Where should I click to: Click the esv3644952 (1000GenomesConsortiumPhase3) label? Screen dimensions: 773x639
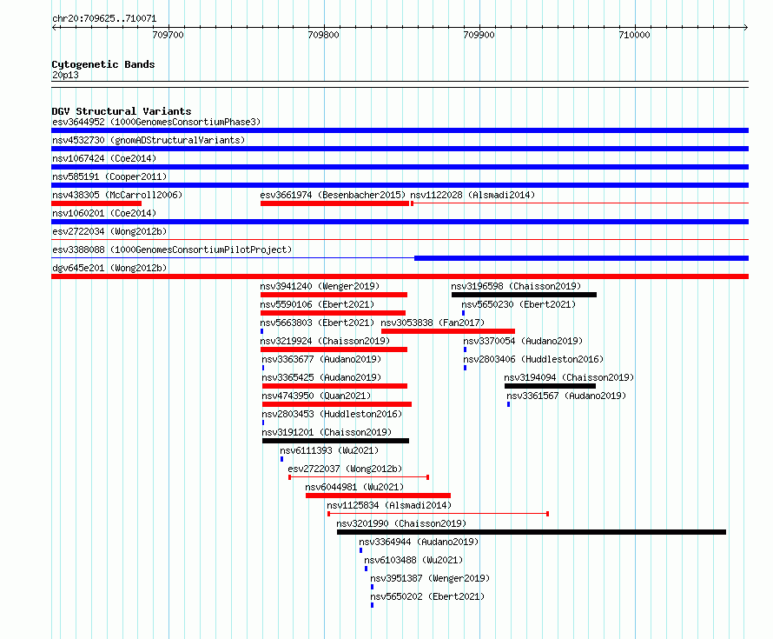156,122
